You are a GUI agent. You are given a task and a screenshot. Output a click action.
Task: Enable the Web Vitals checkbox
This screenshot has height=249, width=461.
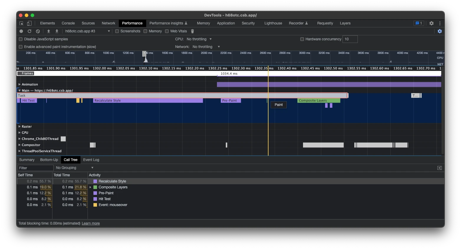pos(167,31)
